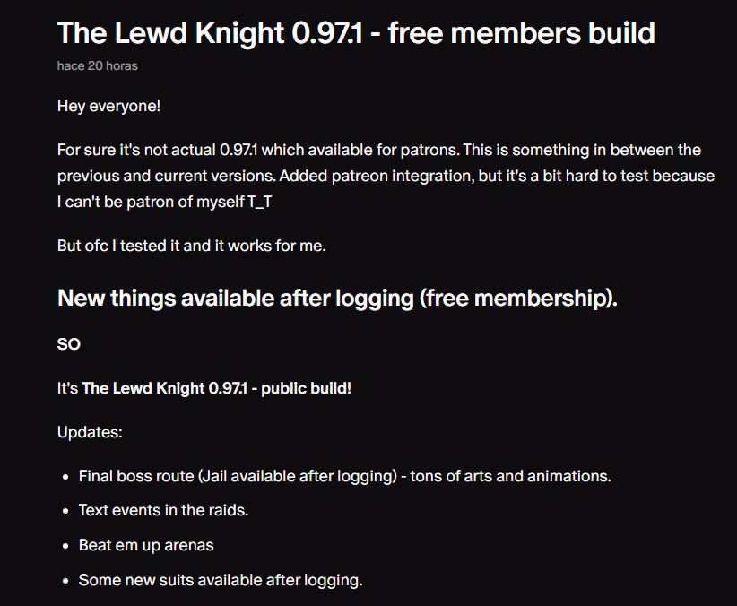Click '(free membership).' in the subheading
The width and height of the screenshot is (737, 606).
(x=518, y=298)
